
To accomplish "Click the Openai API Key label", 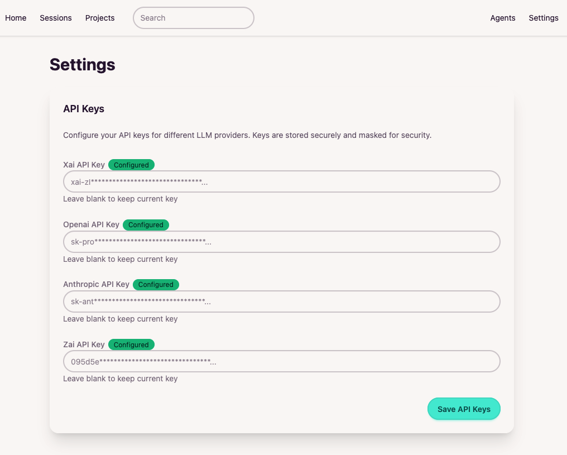I will [x=91, y=224].
